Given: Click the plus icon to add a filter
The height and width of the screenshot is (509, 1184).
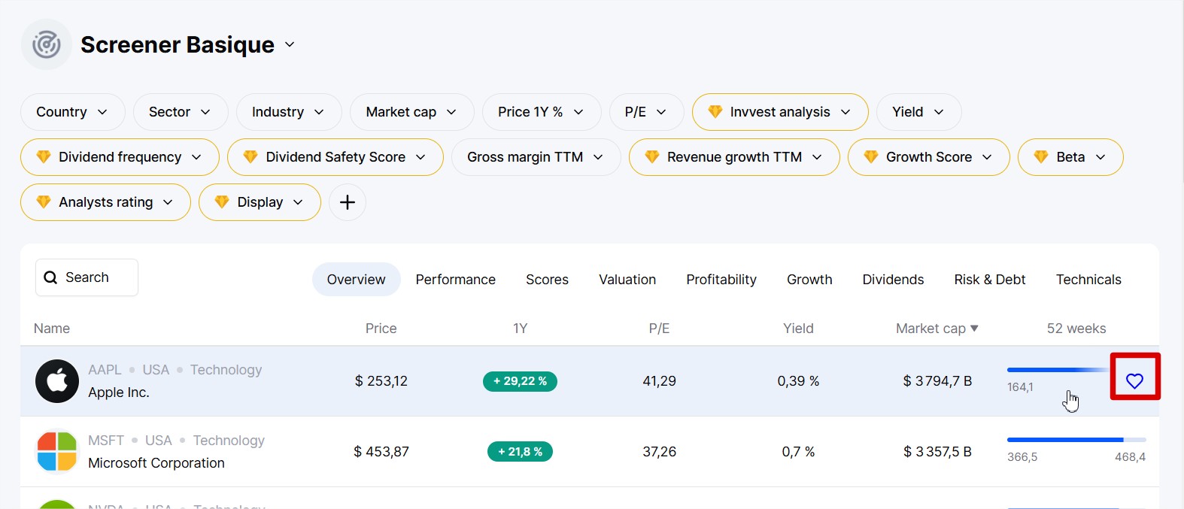Looking at the screenshot, I should [x=348, y=202].
